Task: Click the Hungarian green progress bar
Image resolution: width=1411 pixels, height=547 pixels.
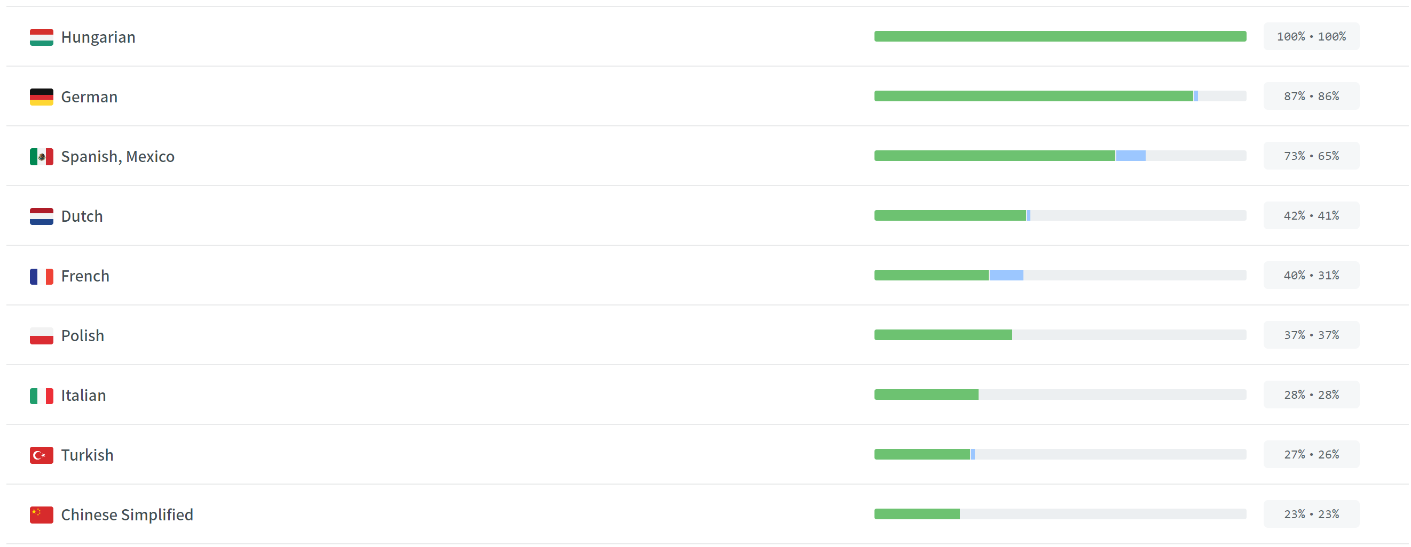Action: click(1060, 37)
